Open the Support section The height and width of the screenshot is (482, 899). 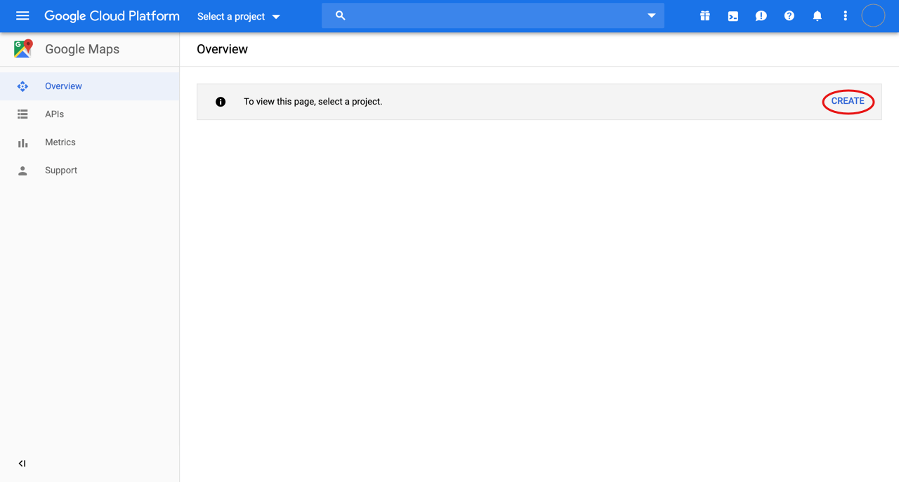click(x=60, y=170)
